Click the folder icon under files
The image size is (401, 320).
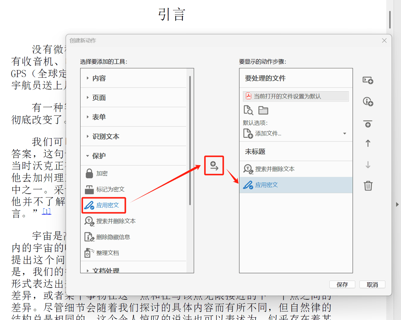point(263,110)
